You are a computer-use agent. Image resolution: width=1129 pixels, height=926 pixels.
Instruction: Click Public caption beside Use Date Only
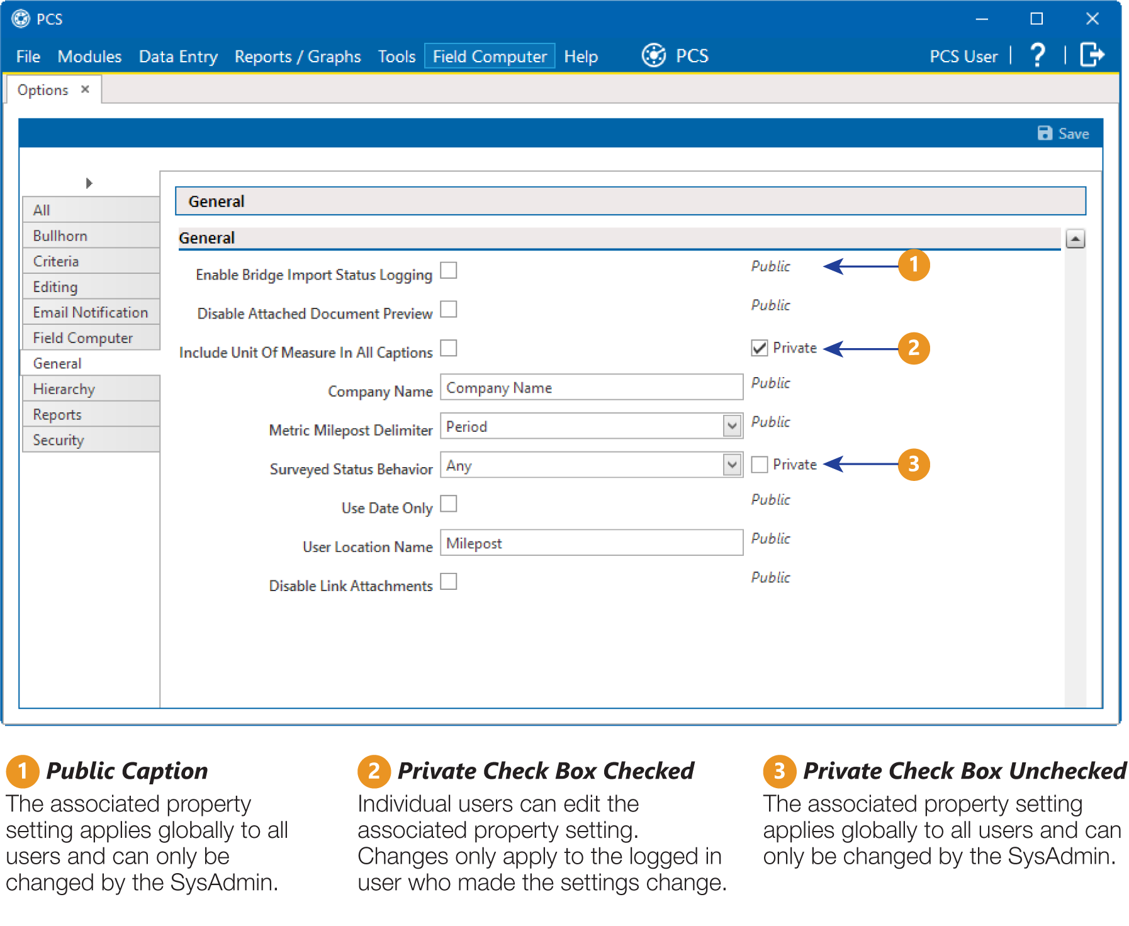tap(771, 499)
